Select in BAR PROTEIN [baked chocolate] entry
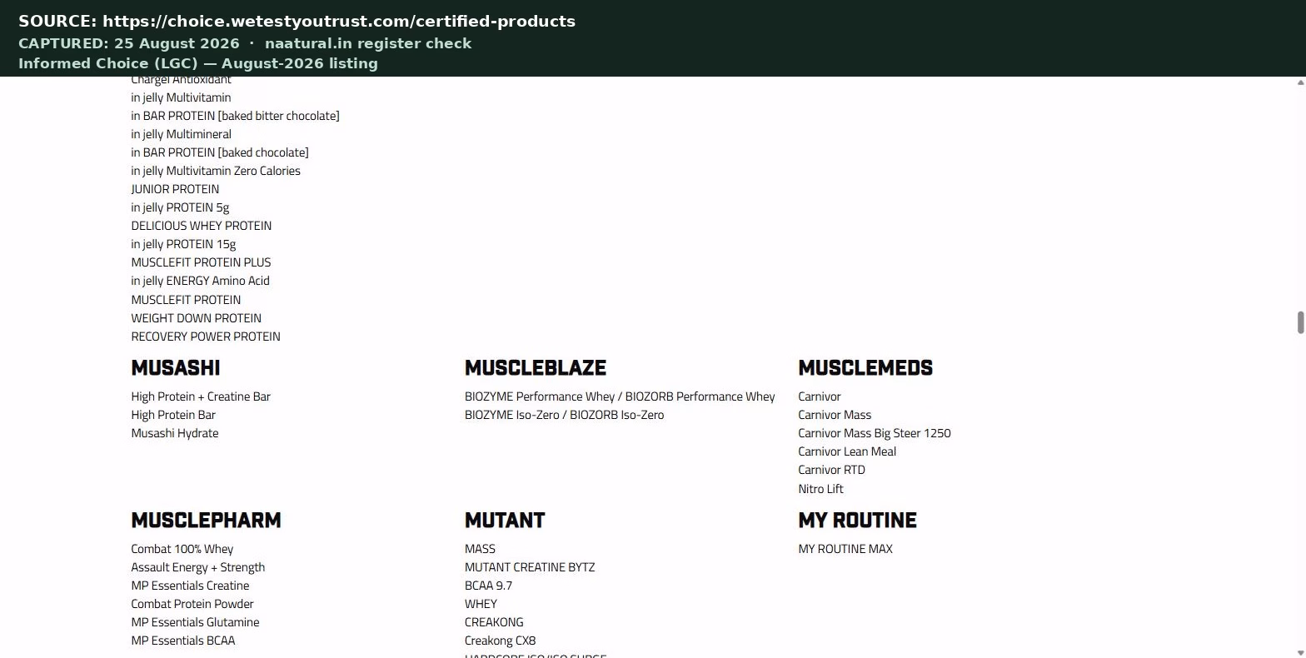This screenshot has width=1306, height=658. click(x=220, y=152)
